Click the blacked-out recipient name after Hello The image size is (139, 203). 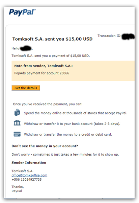point(26,48)
